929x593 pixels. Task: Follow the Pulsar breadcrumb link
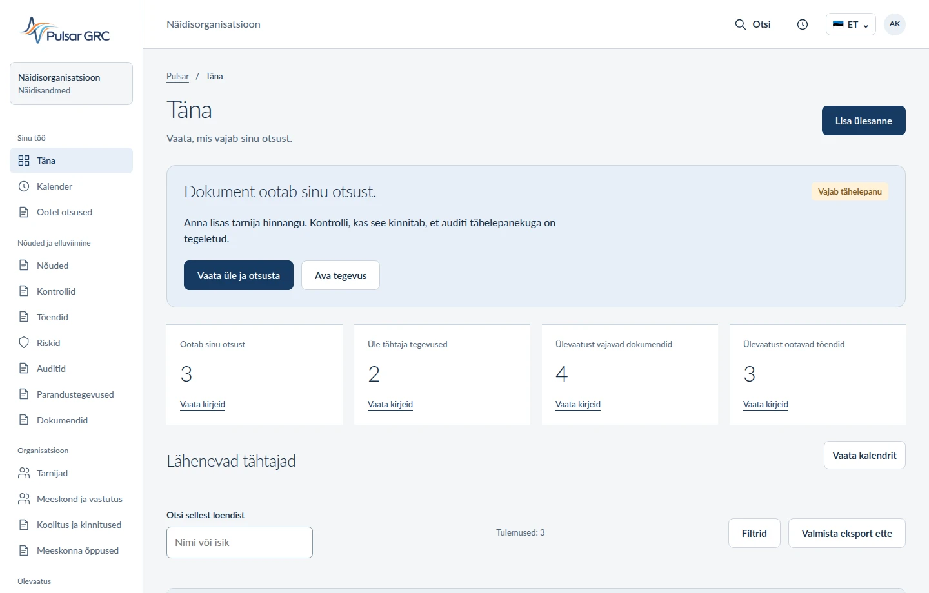(177, 76)
